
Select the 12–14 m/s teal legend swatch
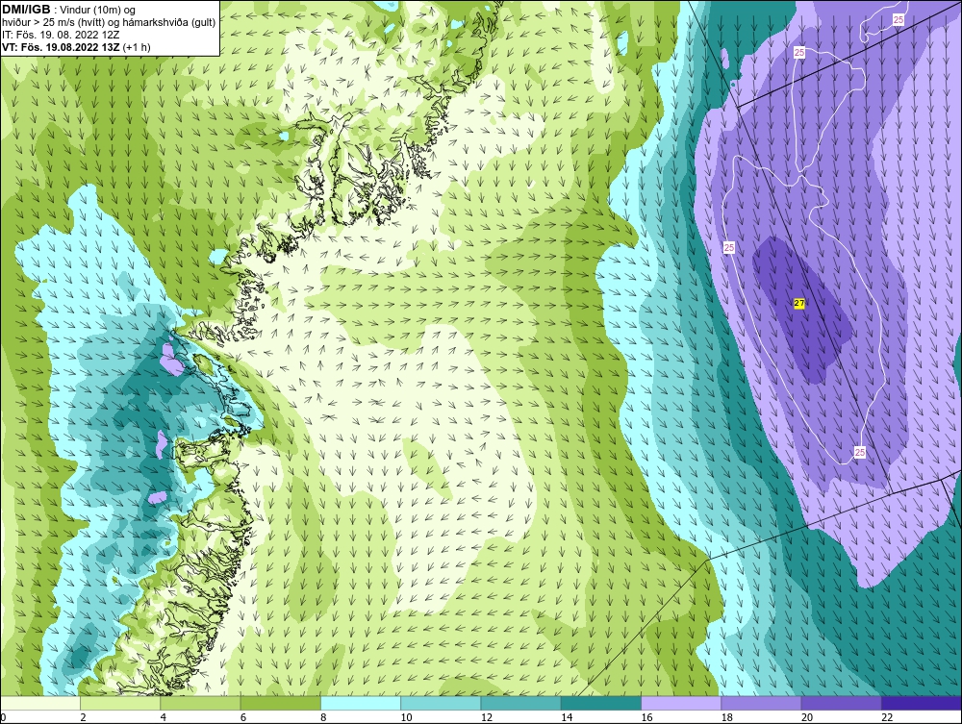click(x=520, y=703)
